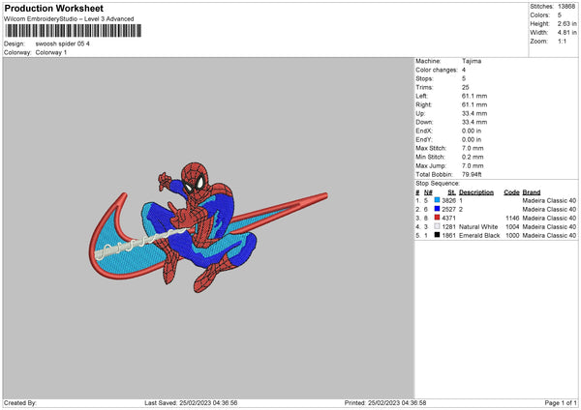Click thread code '1146'
Viewport: 581px width, 410px height.
pos(512,218)
